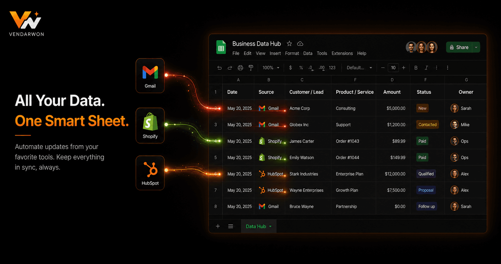The height and width of the screenshot is (264, 501).
Task: Click the Paid badge for James Carter
Action: tap(422, 141)
